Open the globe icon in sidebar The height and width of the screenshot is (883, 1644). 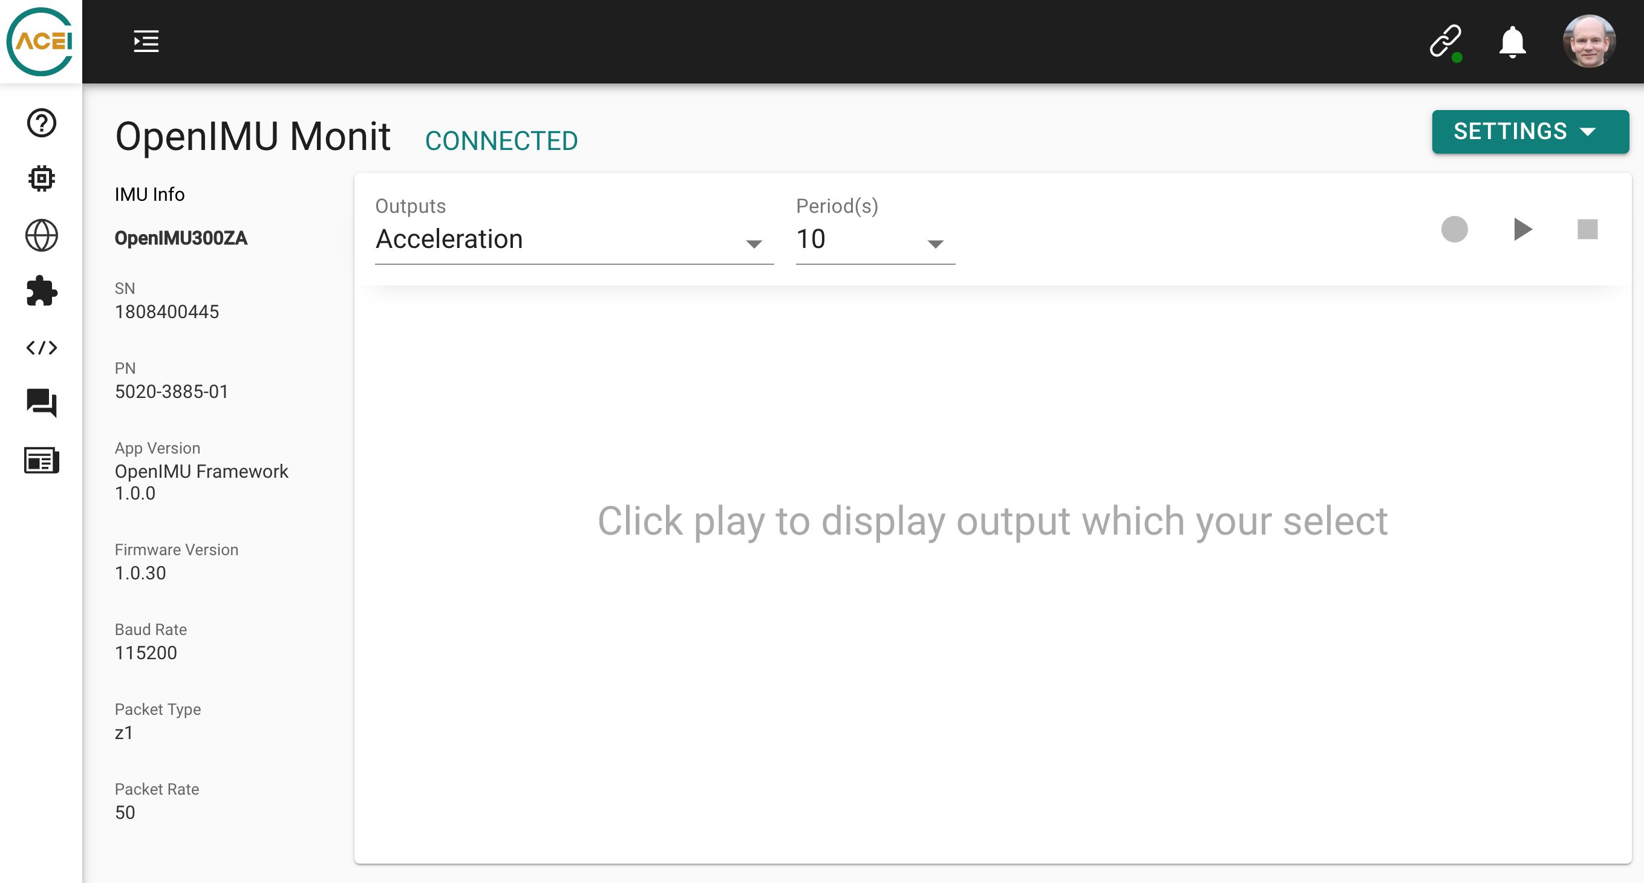click(x=42, y=235)
